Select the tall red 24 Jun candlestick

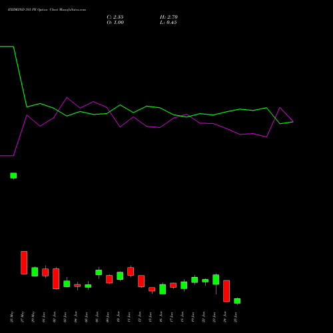click(226, 291)
